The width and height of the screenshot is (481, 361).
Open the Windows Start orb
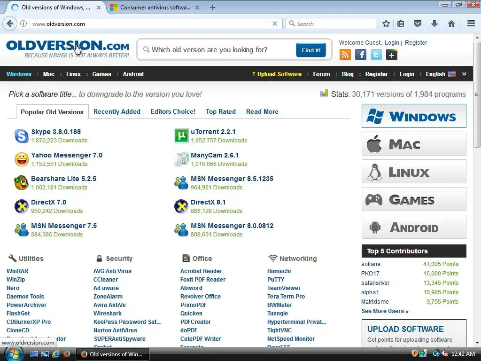point(14,354)
